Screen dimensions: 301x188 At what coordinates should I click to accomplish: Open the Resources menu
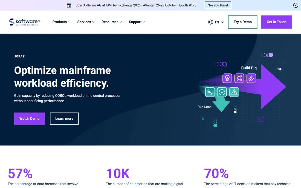pyautogui.click(x=112, y=22)
